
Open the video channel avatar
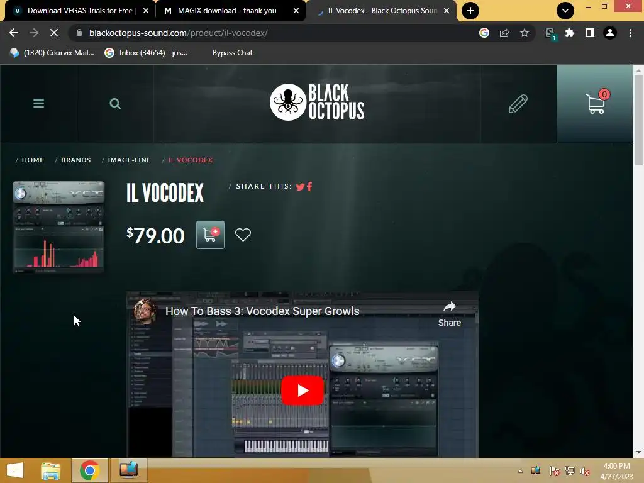tap(145, 311)
